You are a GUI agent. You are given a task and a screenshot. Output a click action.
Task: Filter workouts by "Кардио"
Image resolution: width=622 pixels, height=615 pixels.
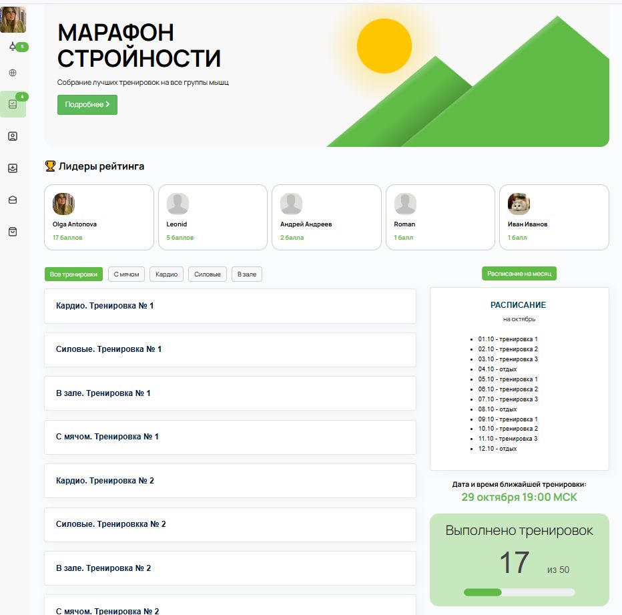click(166, 274)
